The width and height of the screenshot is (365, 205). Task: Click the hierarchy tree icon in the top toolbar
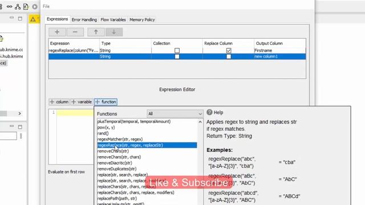[18, 6]
